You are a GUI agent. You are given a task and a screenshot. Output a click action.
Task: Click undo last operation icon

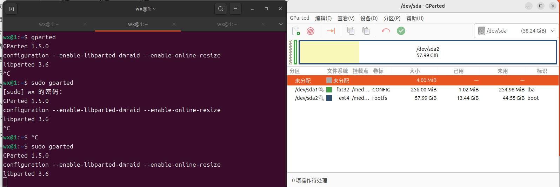point(386,31)
